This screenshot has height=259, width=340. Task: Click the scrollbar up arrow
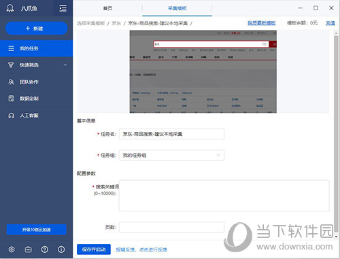point(336,33)
